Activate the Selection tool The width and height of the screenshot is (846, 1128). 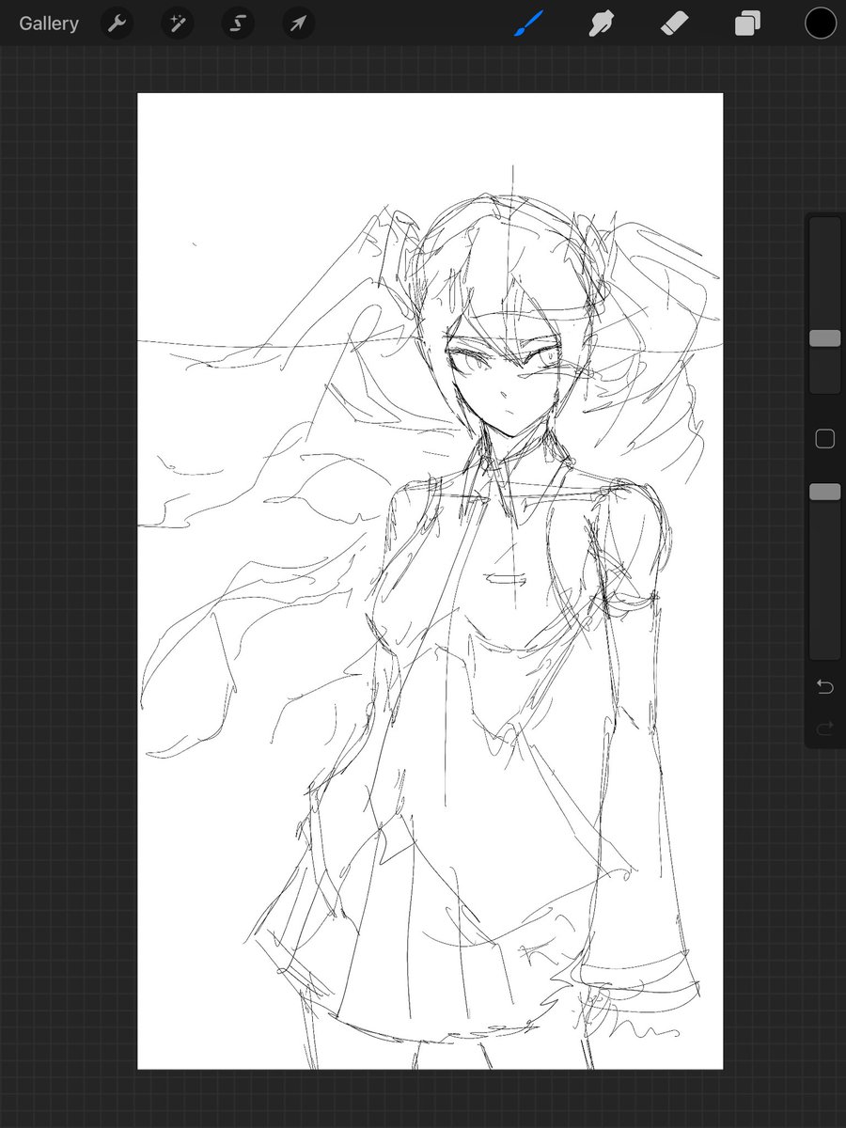[x=238, y=23]
